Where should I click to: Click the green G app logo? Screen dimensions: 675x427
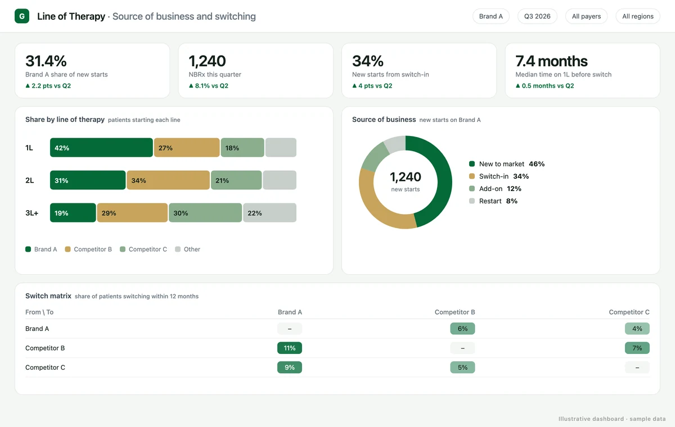pyautogui.click(x=22, y=16)
